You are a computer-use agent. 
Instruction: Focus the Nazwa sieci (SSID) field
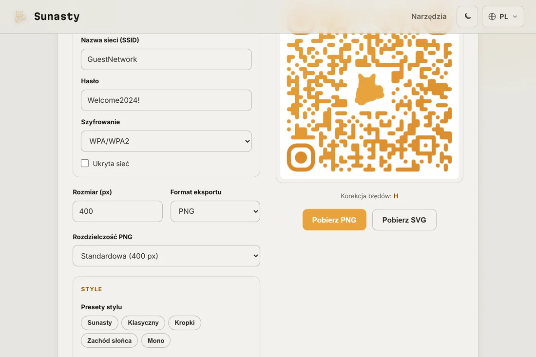pyautogui.click(x=166, y=59)
